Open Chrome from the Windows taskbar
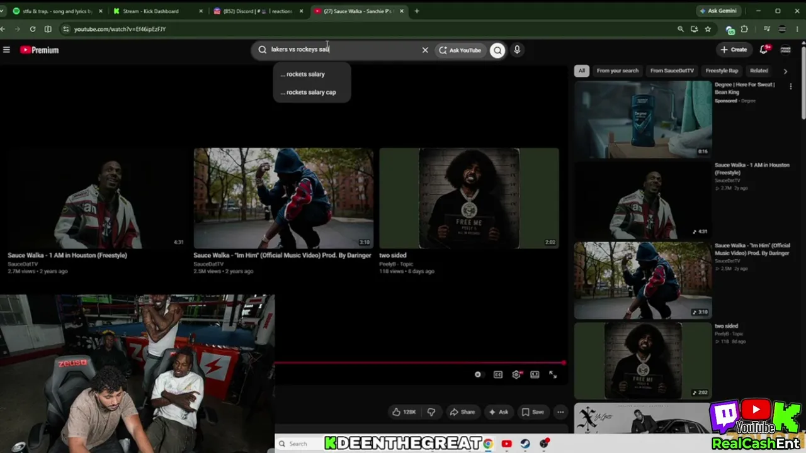 [488, 444]
